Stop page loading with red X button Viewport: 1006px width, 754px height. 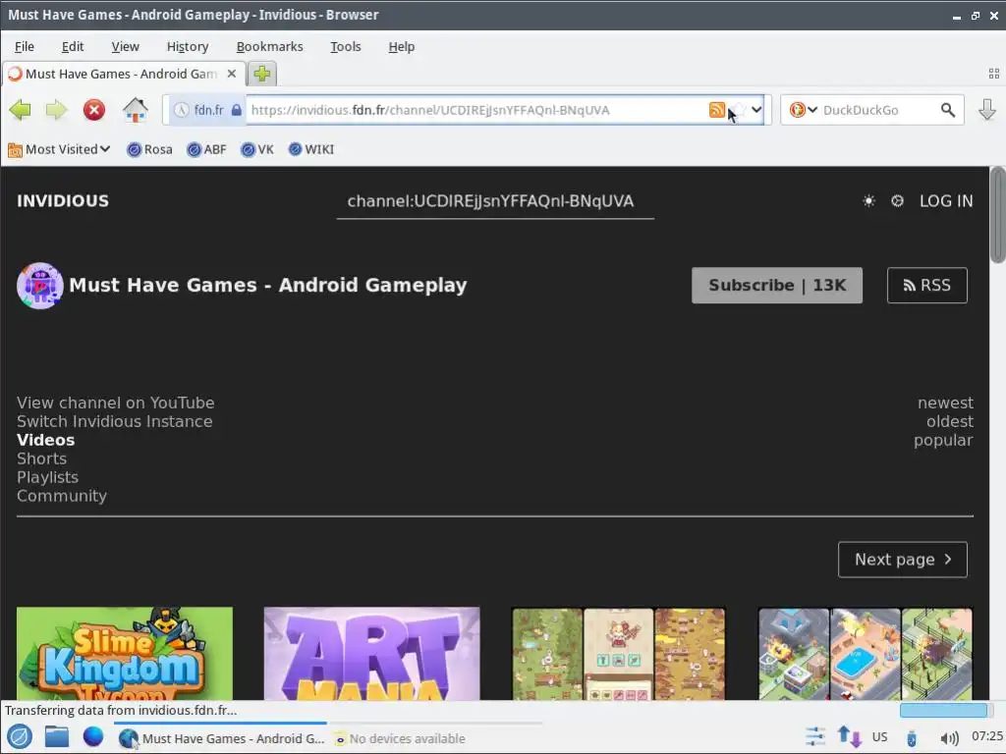(x=94, y=110)
